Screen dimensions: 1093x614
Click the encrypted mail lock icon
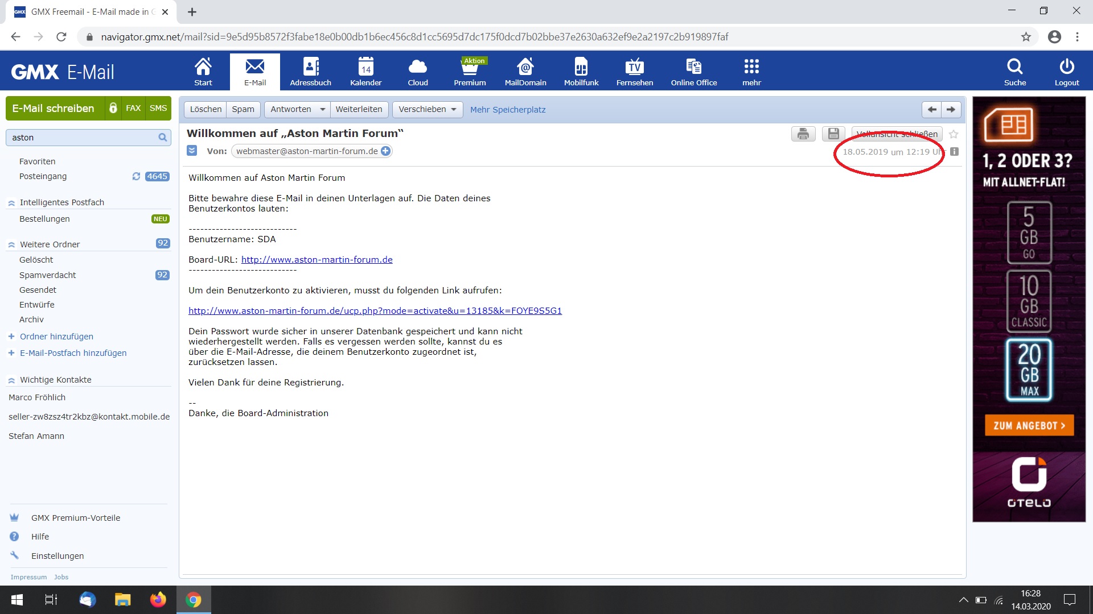point(113,108)
